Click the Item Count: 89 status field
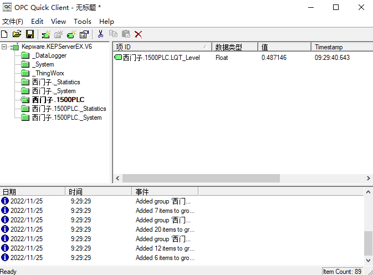Viewport: 373px width, 275px height. coord(342,272)
